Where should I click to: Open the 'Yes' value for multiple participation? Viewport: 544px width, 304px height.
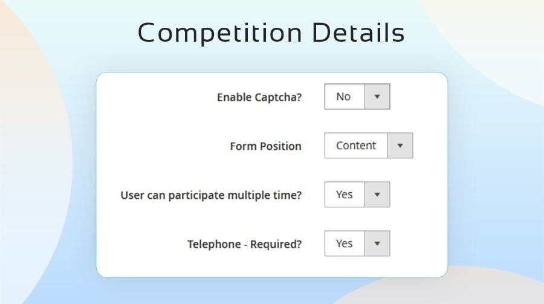click(x=345, y=195)
